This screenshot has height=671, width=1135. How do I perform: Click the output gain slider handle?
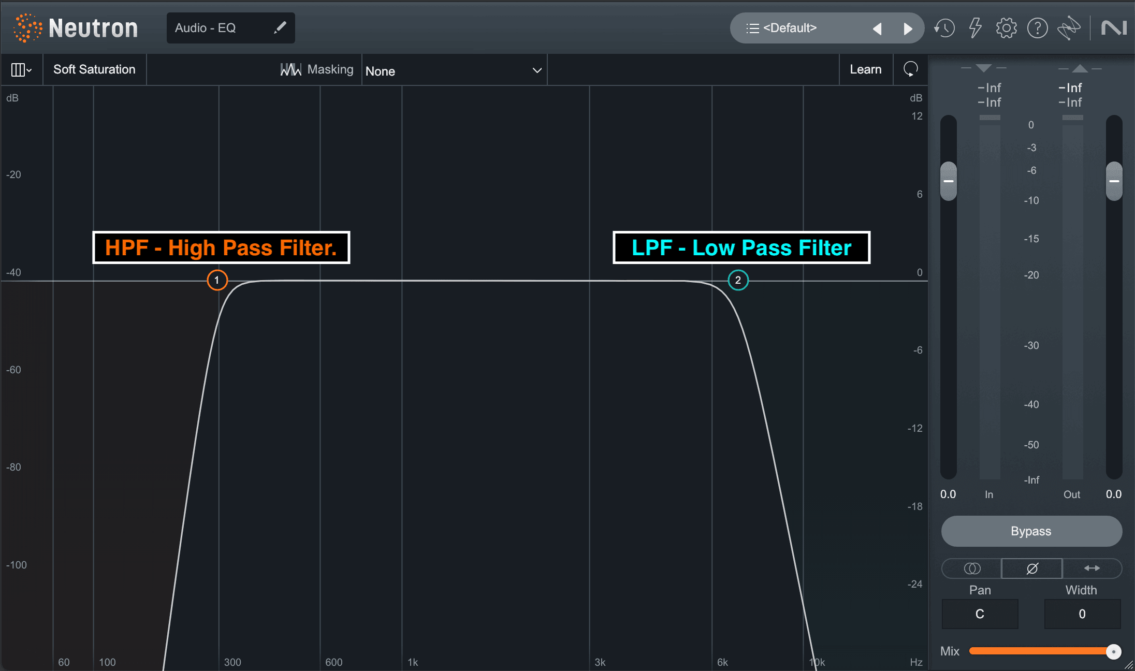pos(1114,181)
